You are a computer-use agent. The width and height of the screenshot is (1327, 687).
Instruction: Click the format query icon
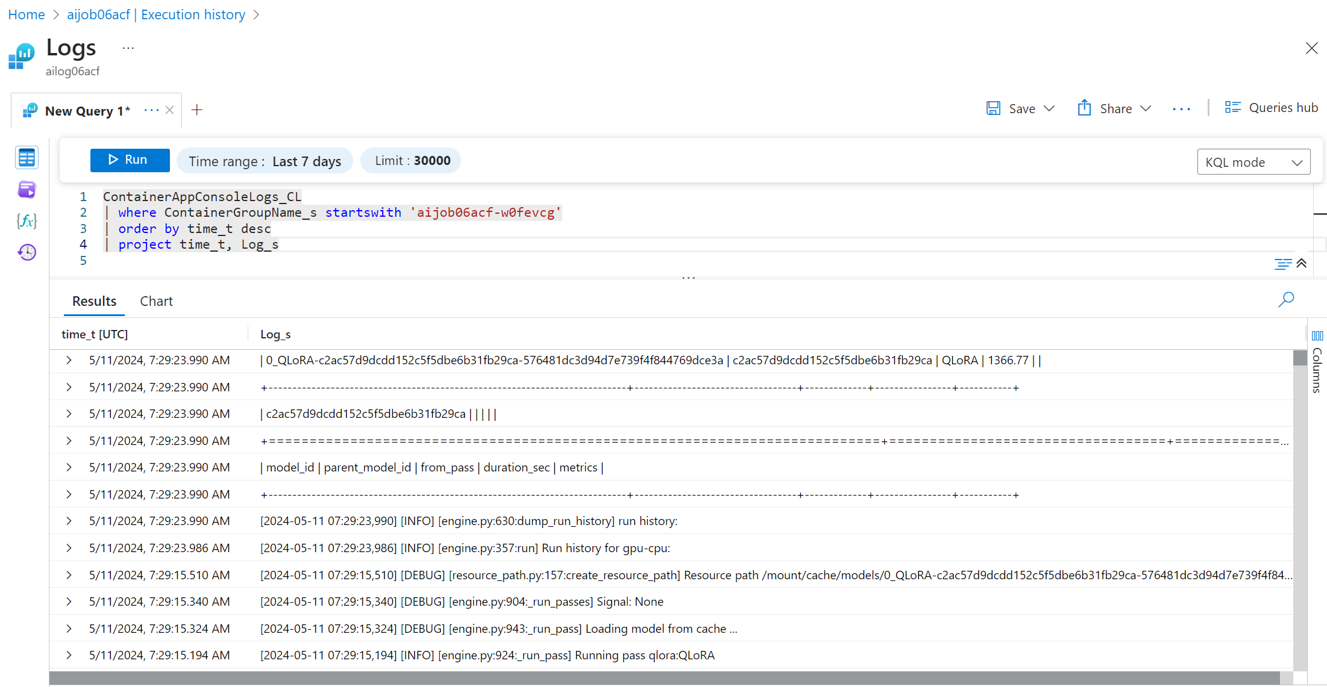pyautogui.click(x=1282, y=264)
